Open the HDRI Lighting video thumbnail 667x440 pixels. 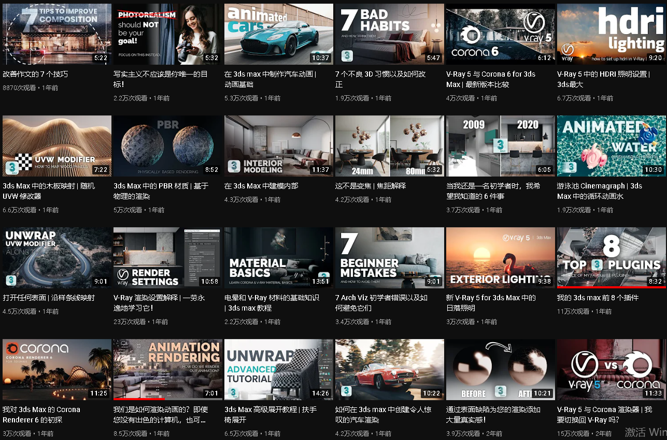pyautogui.click(x=612, y=34)
